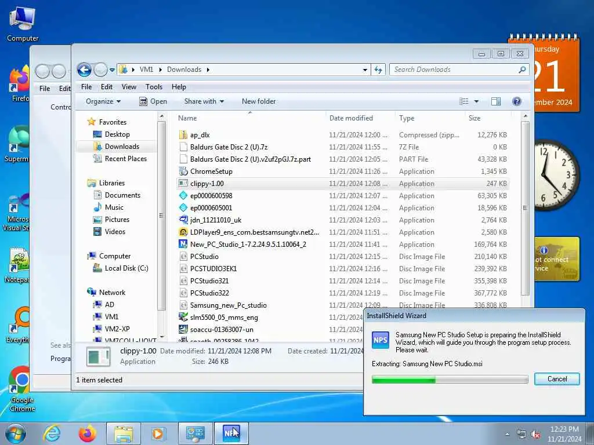Cancel the InstallShield Wizard extraction

[557, 379]
